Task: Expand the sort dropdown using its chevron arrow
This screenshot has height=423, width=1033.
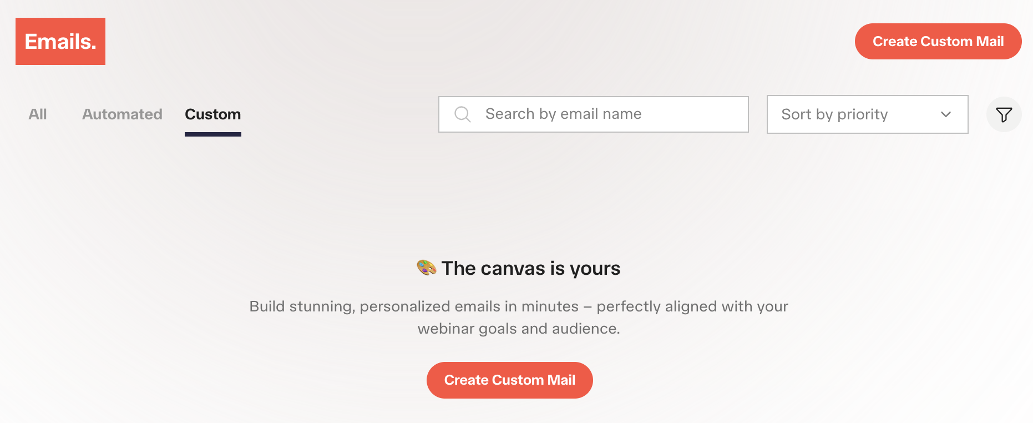Action: click(946, 114)
